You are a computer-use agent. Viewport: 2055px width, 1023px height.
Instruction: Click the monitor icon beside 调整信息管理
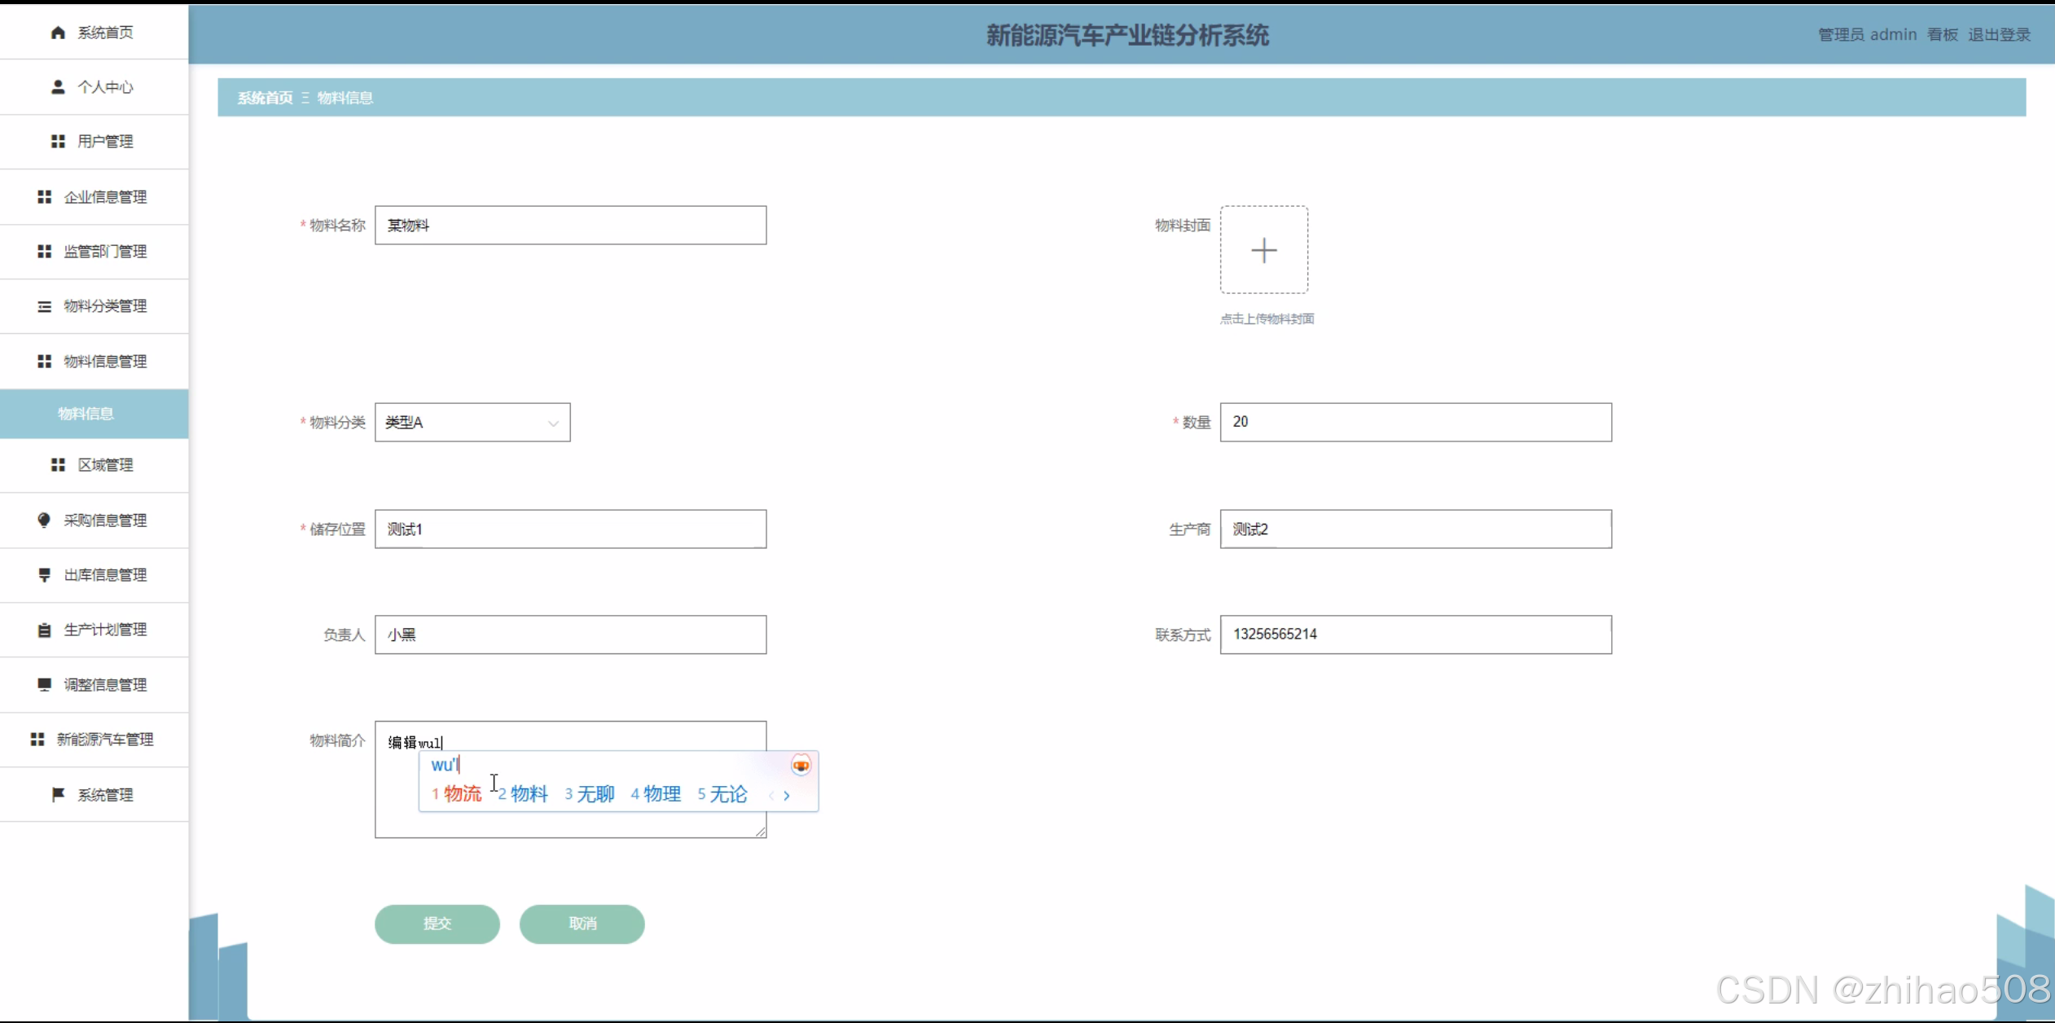tap(44, 684)
